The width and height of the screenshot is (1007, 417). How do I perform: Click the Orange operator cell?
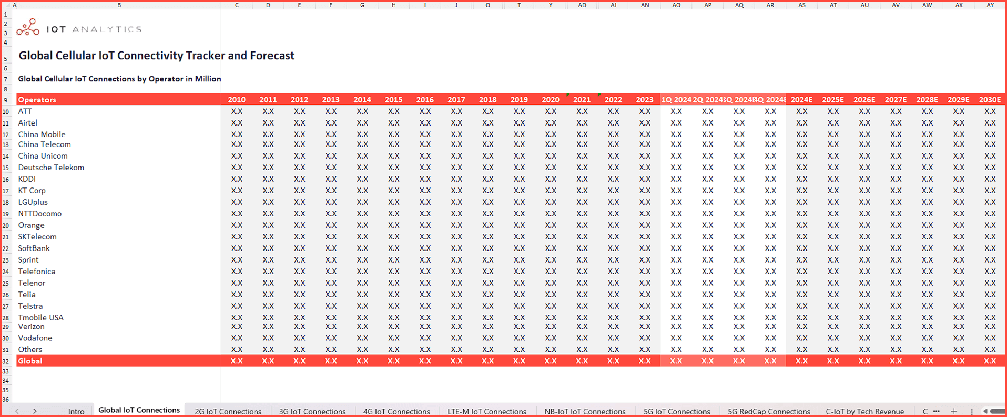tap(119, 225)
